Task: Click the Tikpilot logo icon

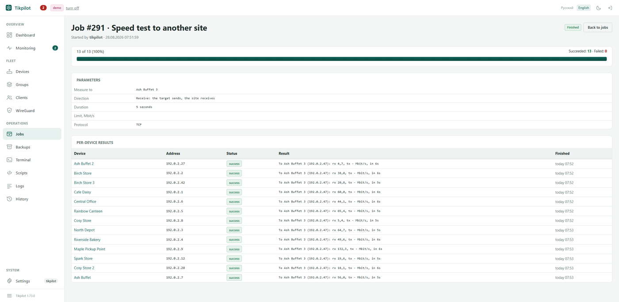Action: pos(9,8)
